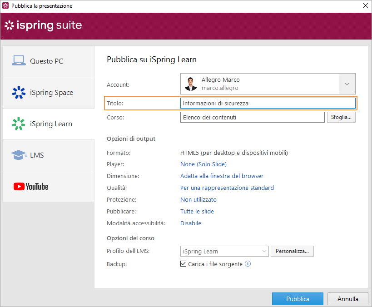Open the Personalizza... button
The image size is (372, 307).
292,251
